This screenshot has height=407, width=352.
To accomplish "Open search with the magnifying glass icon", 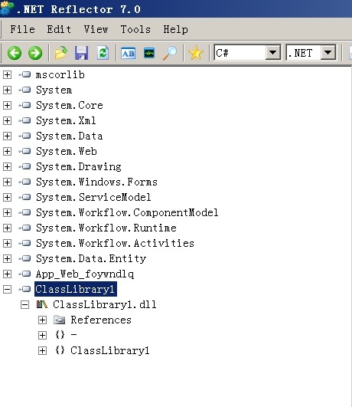I will click(170, 53).
